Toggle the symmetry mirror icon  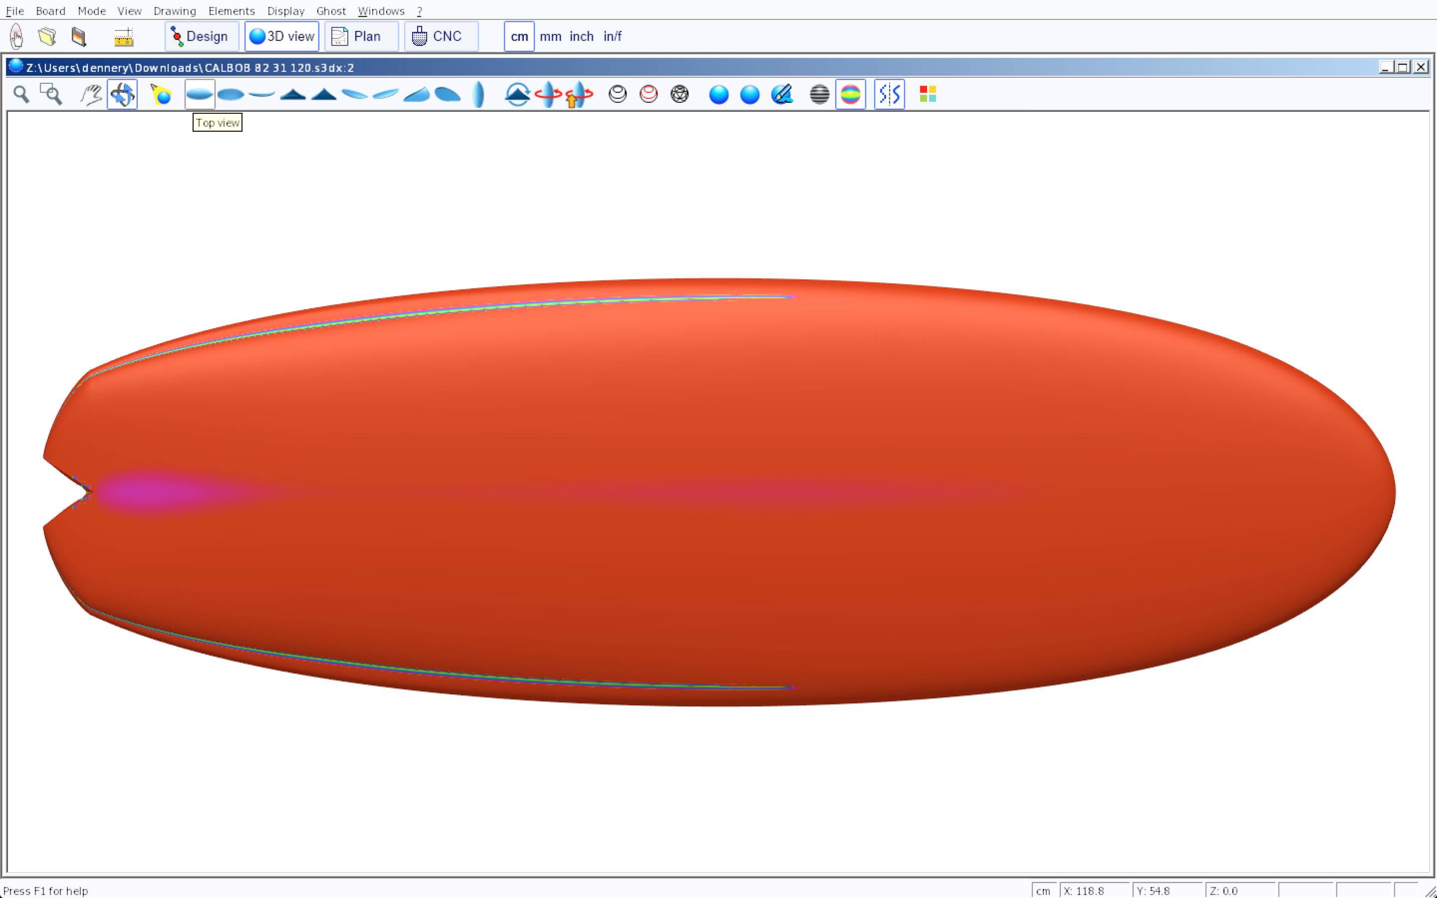click(x=889, y=94)
